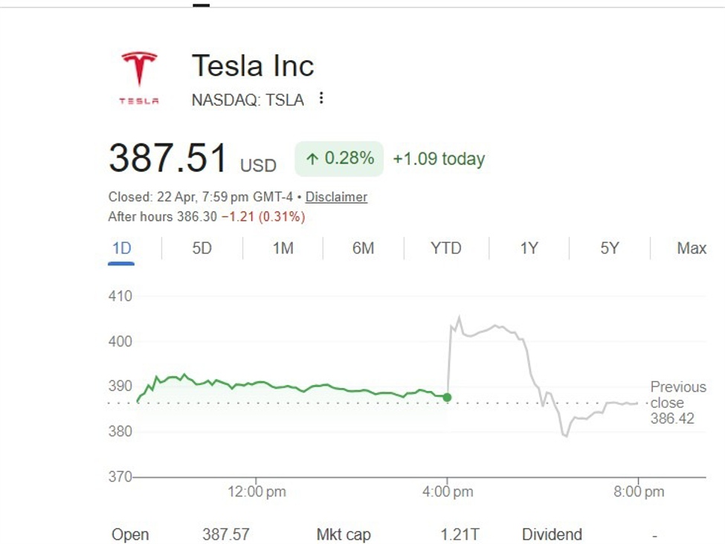
Task: Switch to the 1M chart tab
Action: [283, 247]
